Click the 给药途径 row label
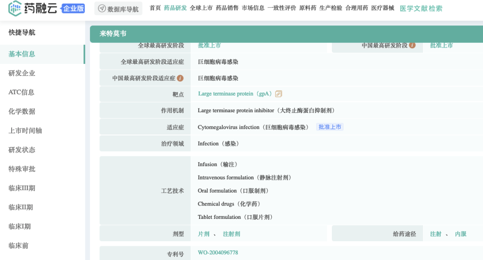This screenshot has width=483, height=260. pyautogui.click(x=404, y=234)
